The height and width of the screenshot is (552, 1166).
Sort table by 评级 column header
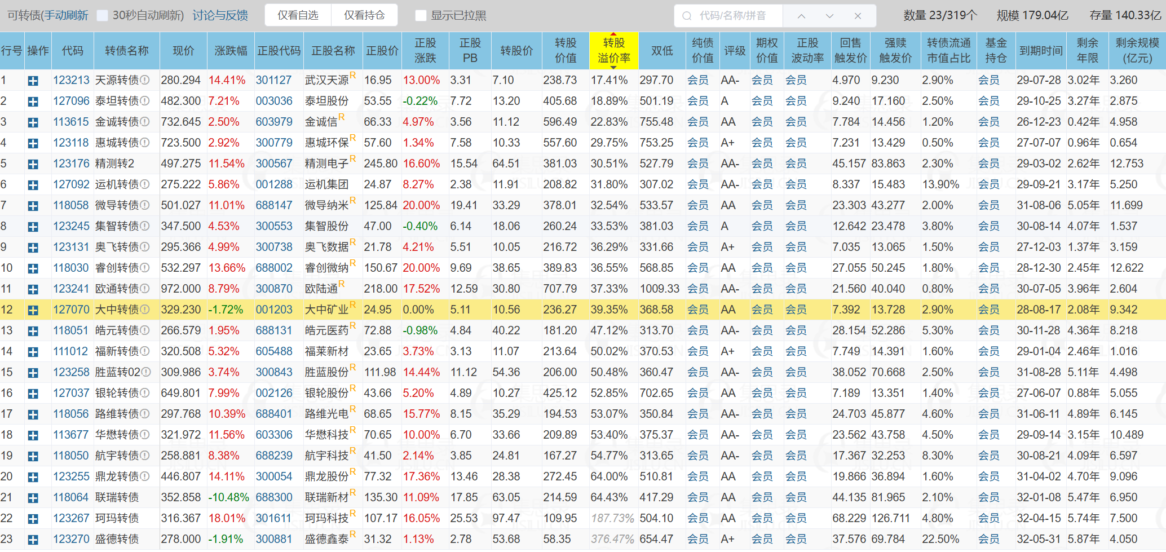point(735,51)
